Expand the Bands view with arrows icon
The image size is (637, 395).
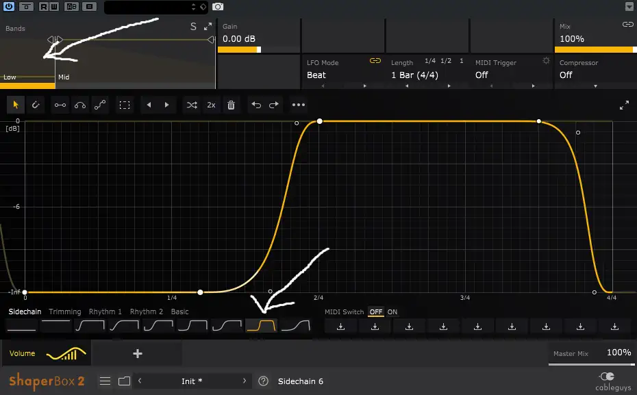click(208, 27)
